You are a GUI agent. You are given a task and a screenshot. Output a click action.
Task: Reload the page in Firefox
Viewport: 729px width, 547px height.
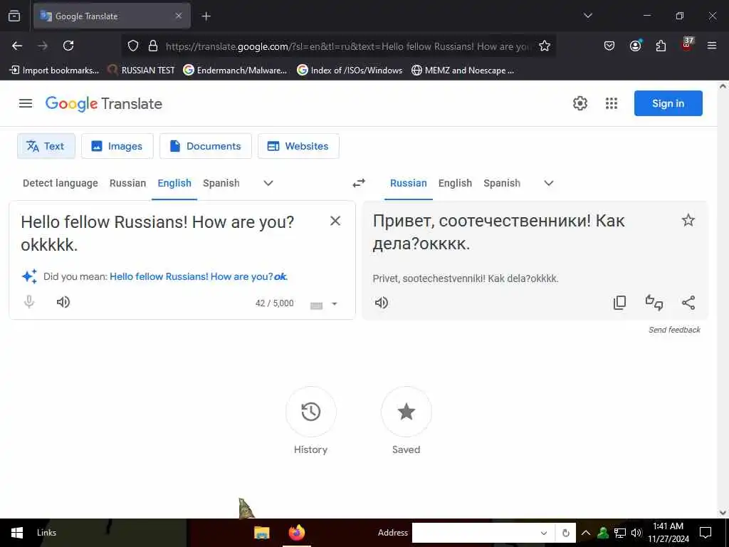pos(68,46)
